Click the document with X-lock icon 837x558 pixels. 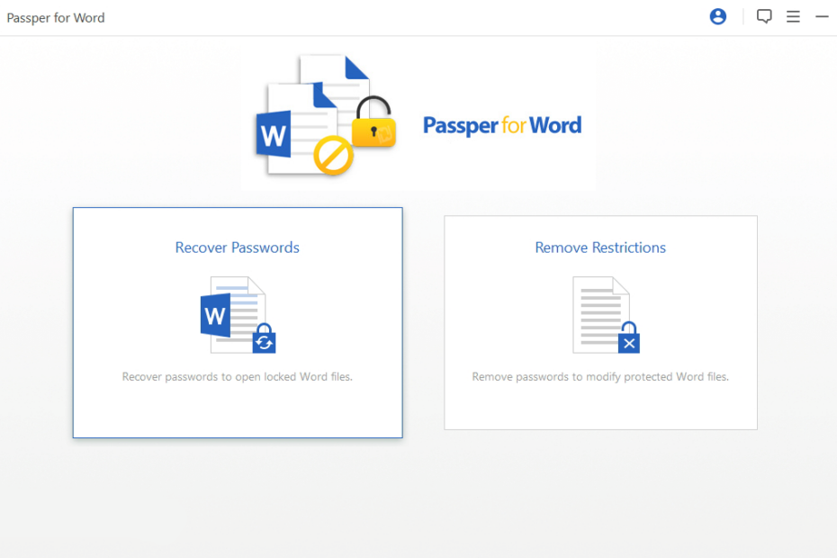(x=606, y=315)
